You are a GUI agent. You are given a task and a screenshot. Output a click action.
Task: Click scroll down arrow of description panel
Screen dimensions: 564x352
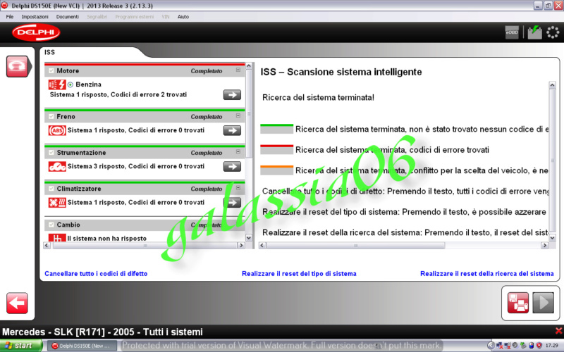pyautogui.click(x=553, y=238)
